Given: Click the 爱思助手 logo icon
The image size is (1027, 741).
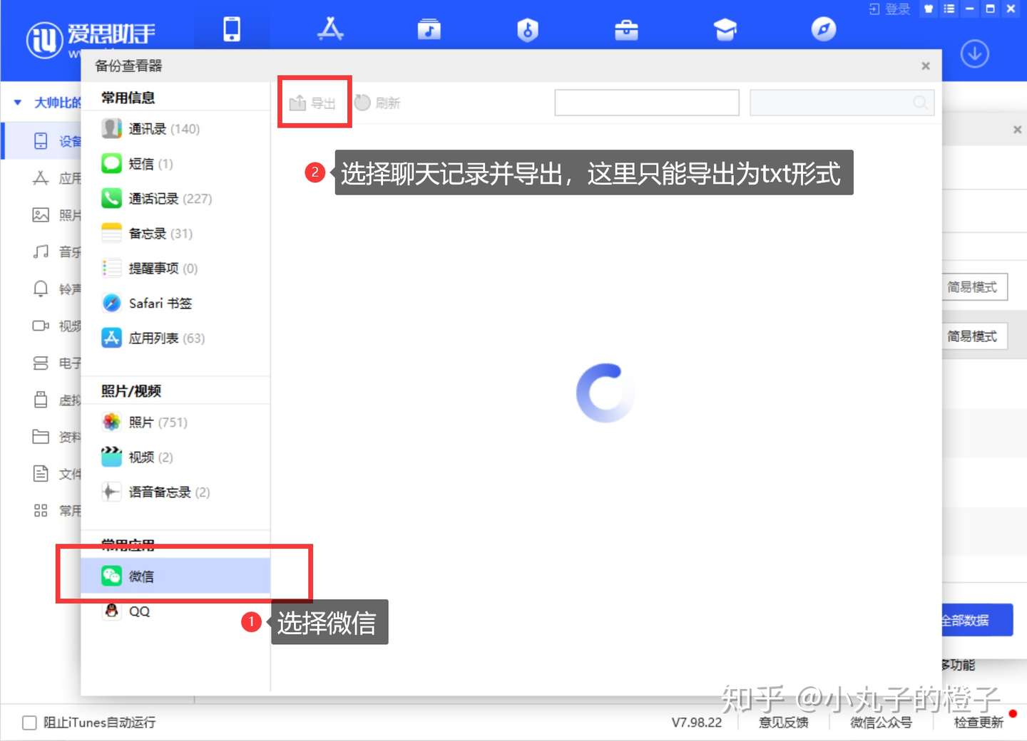Looking at the screenshot, I should (44, 40).
